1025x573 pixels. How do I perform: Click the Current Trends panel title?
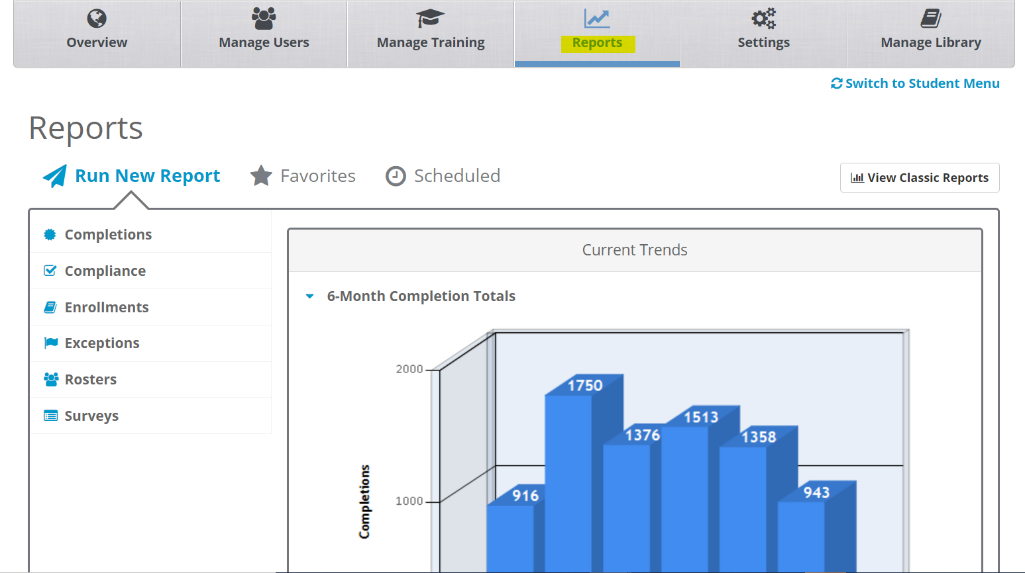(x=635, y=250)
